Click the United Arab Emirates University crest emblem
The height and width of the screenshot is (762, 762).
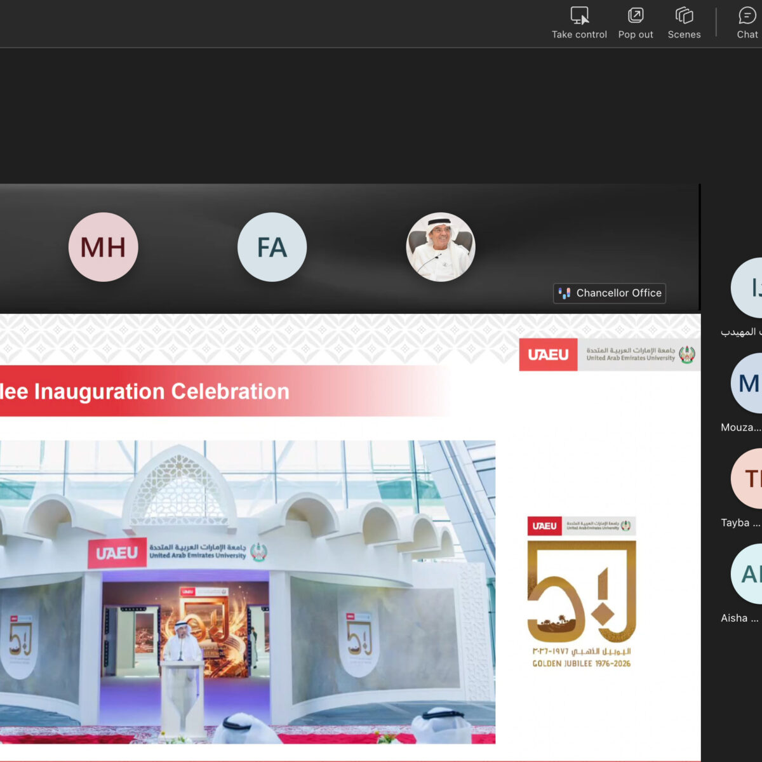click(687, 354)
